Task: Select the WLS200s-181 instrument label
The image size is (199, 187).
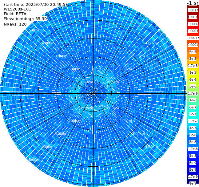Action: tap(18, 9)
